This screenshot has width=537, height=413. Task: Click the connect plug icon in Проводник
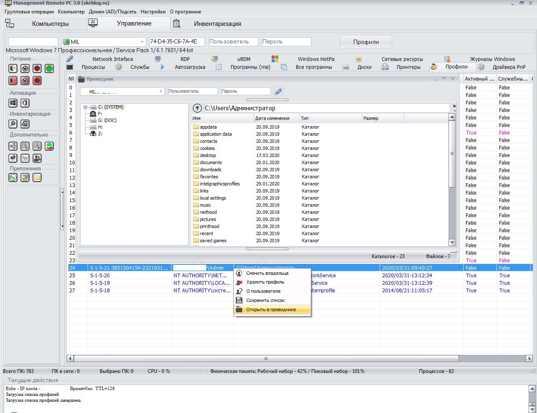click(278, 91)
